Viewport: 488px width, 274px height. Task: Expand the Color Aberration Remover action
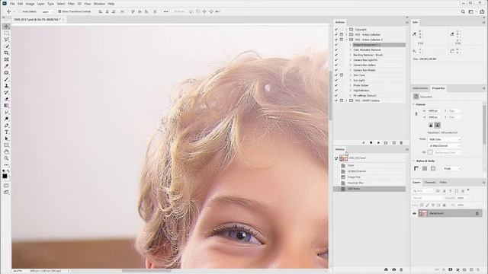point(351,49)
